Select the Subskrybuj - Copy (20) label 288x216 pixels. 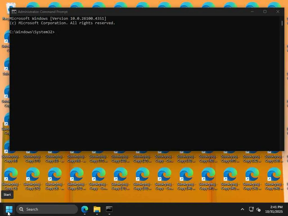120,159
